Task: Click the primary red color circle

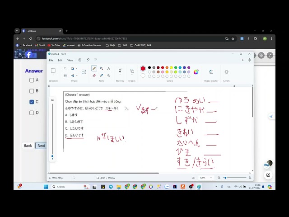Action: pyautogui.click(x=143, y=68)
